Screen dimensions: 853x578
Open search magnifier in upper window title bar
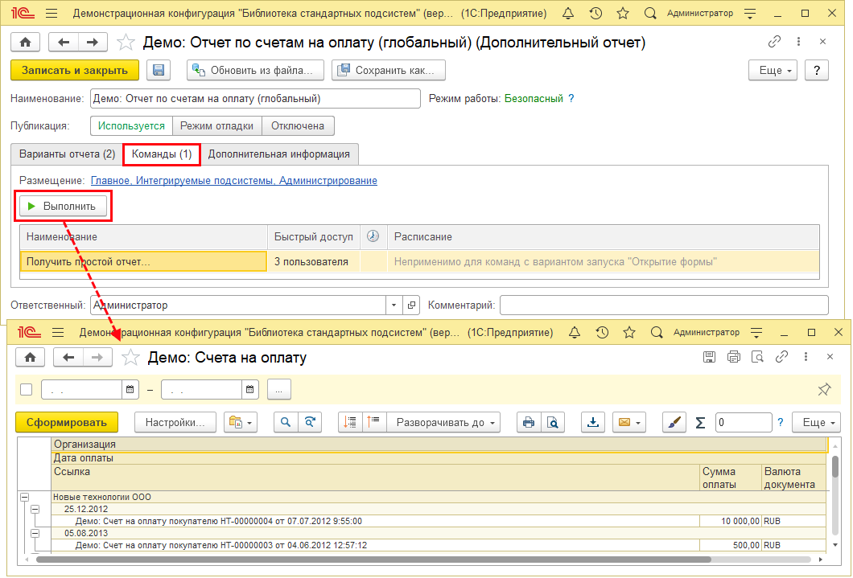tap(650, 13)
